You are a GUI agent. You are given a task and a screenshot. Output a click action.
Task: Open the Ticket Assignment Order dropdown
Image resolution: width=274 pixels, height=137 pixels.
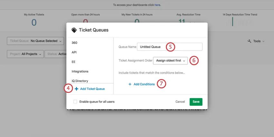click(x=170, y=60)
